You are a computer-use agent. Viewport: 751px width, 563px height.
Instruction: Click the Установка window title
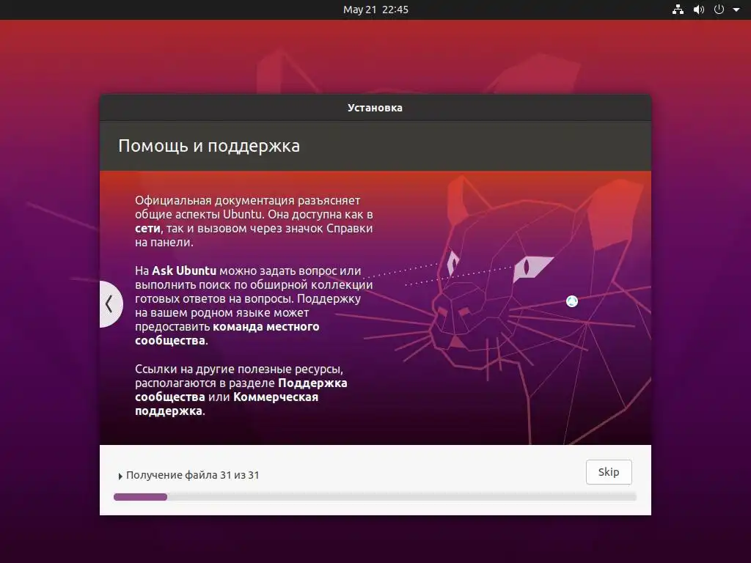point(375,108)
